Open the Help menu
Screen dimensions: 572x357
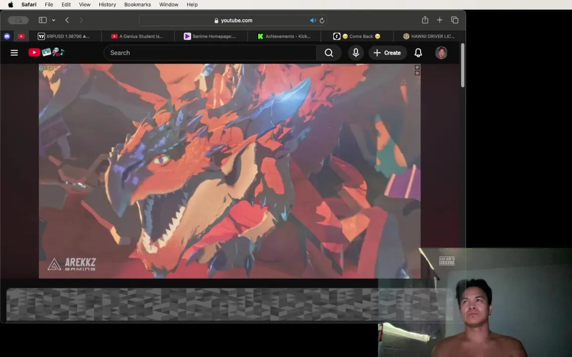tap(192, 4)
